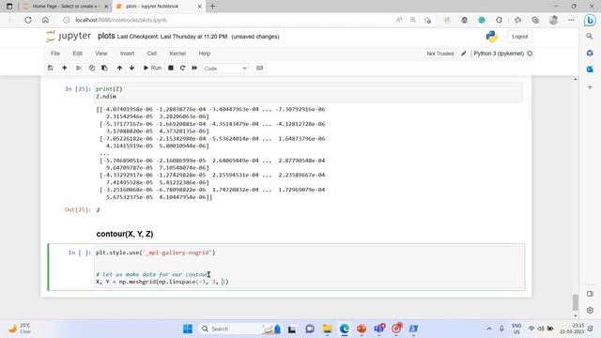Click the print(Z) code cell

click(308, 92)
